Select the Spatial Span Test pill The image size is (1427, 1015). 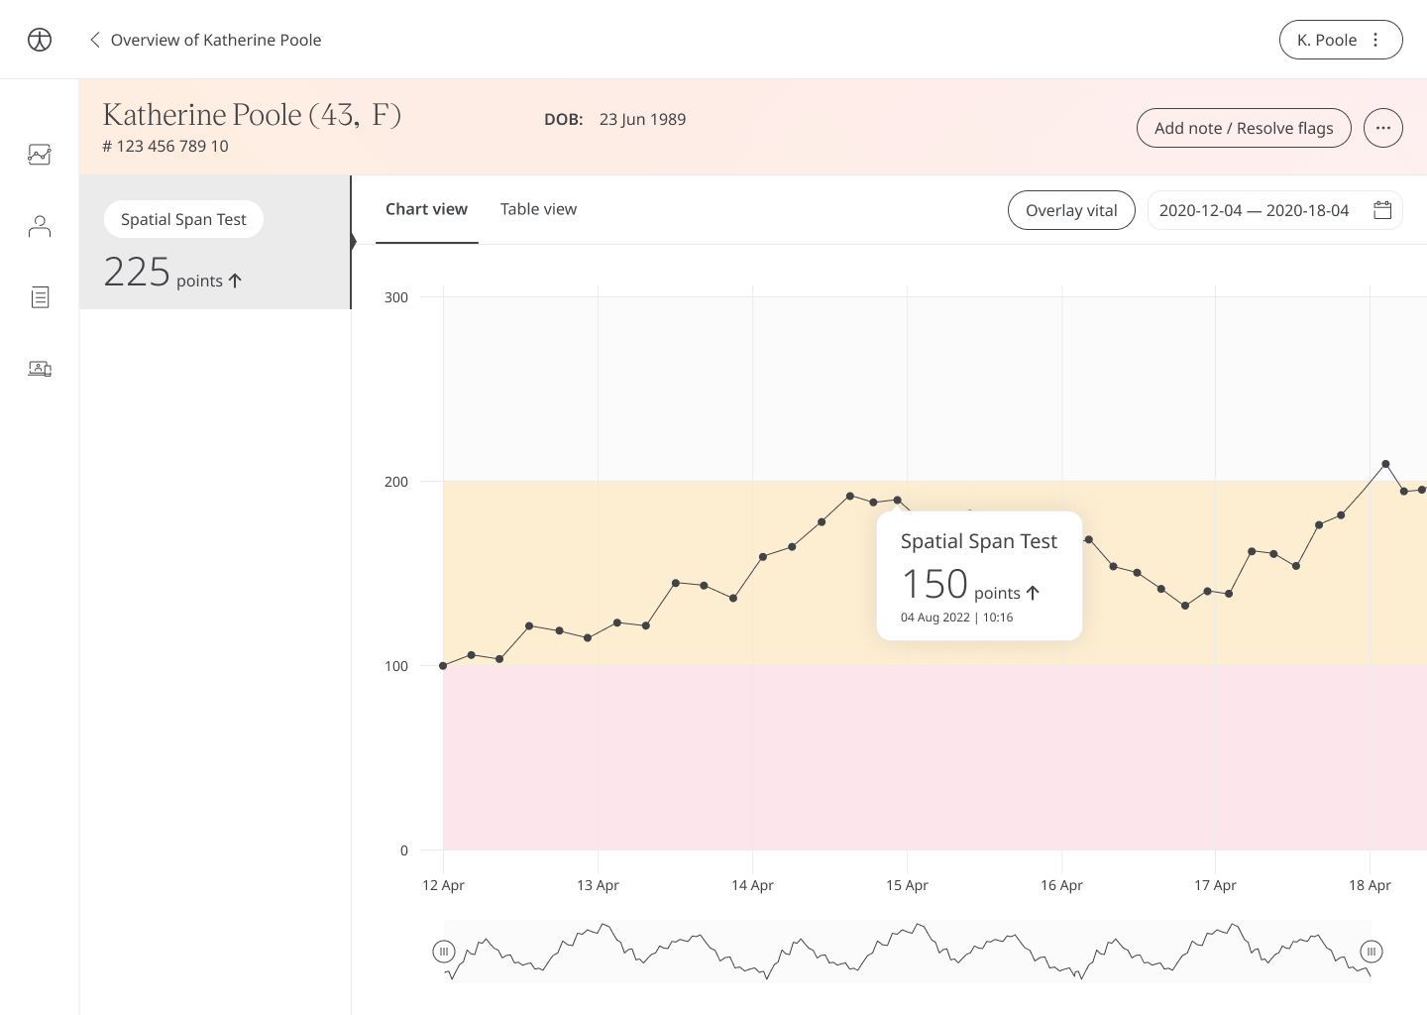tap(183, 219)
